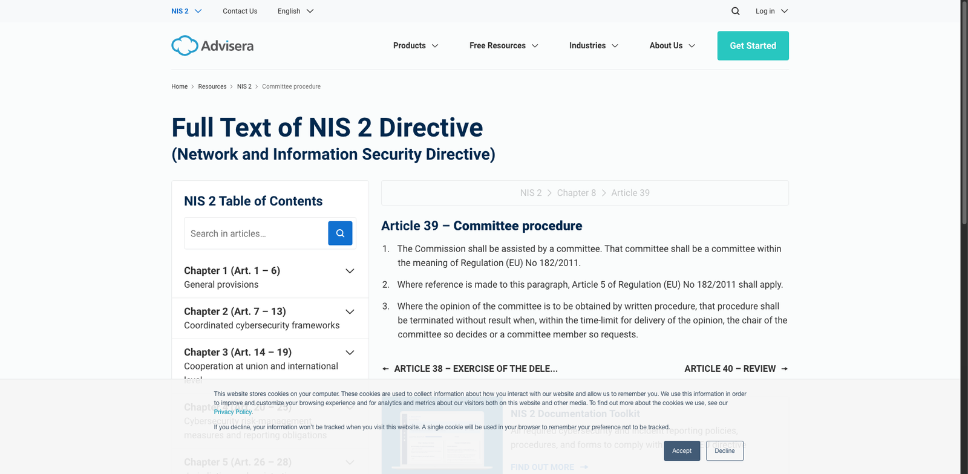
Task: Expand Chapter 3 chevron in contents
Action: click(x=350, y=352)
